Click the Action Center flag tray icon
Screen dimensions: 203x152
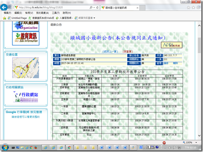point(174,148)
